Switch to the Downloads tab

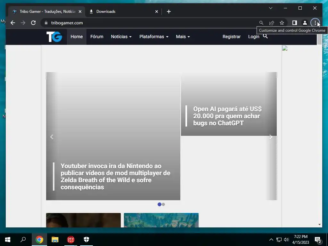[123, 12]
